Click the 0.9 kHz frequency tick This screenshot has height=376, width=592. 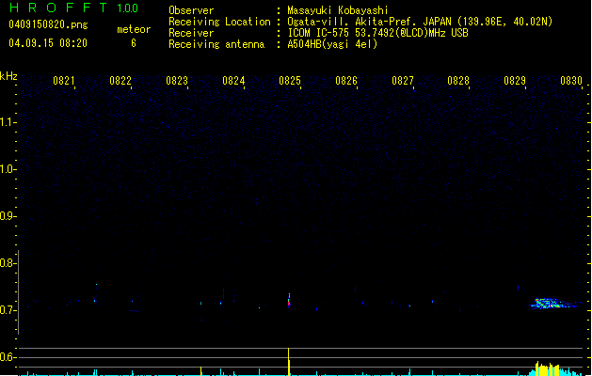tap(8, 216)
